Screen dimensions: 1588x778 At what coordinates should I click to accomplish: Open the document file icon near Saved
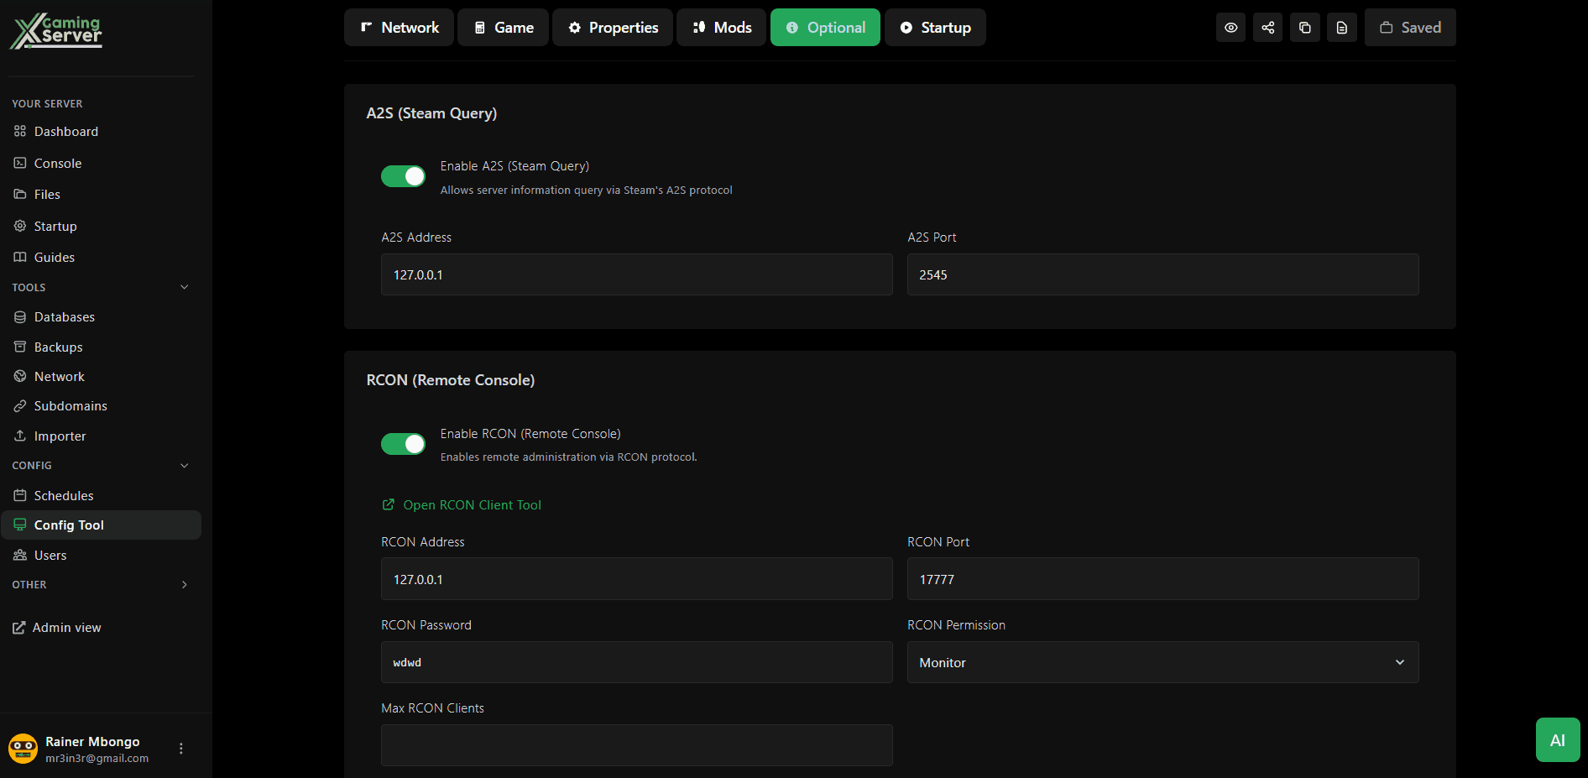1341,27
